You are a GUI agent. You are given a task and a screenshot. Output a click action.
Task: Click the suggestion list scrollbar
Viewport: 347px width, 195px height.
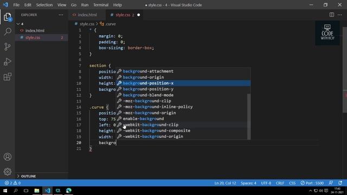tap(249, 116)
